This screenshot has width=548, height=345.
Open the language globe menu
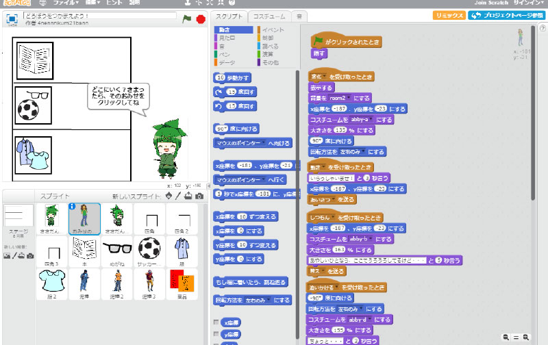[44, 3]
